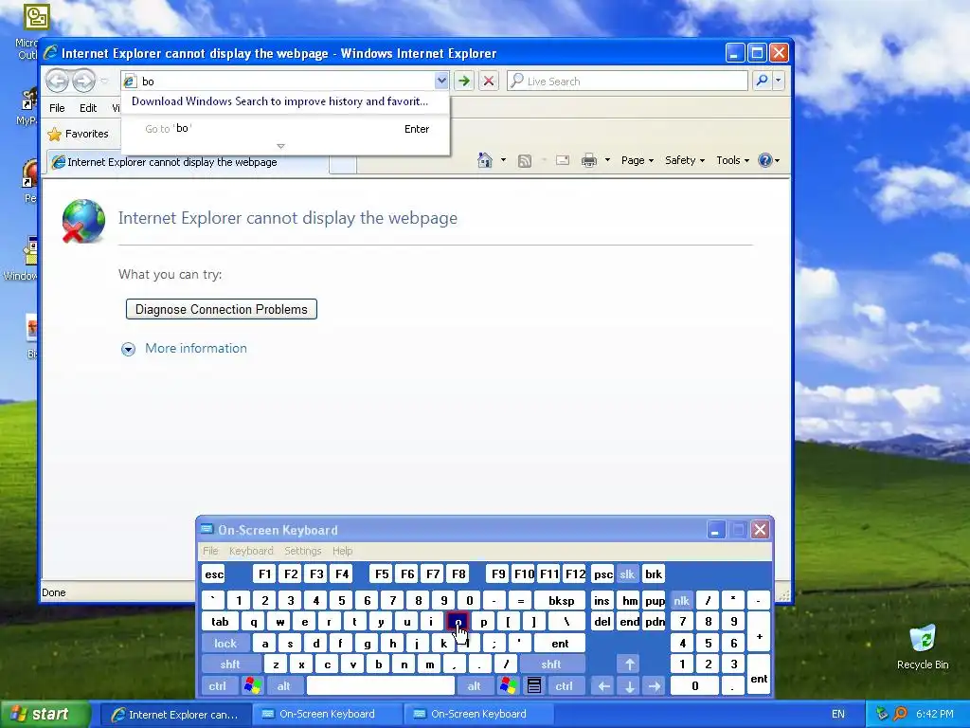This screenshot has width=970, height=728.
Task: Select the Go to 'bo' suggestion
Action: (285, 129)
